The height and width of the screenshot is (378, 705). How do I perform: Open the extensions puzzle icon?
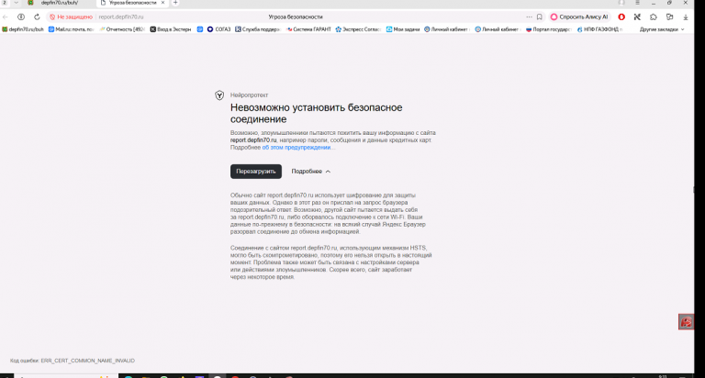point(654,17)
